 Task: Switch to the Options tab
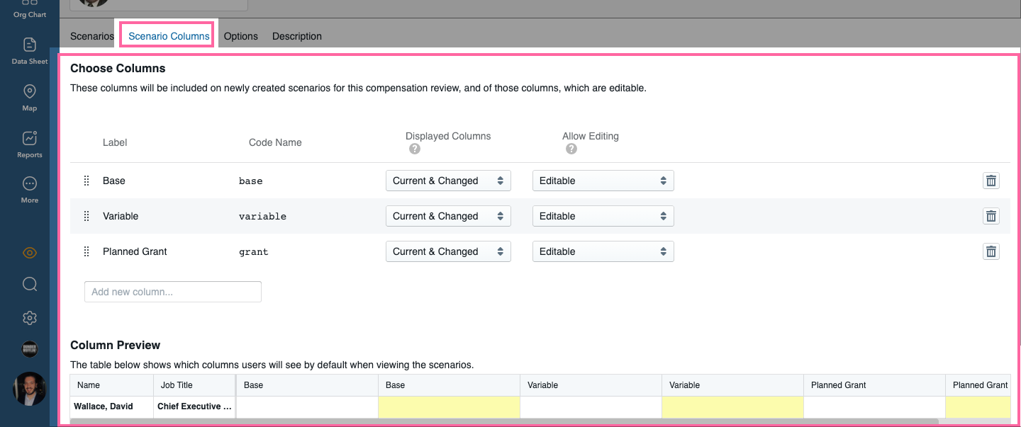(241, 36)
